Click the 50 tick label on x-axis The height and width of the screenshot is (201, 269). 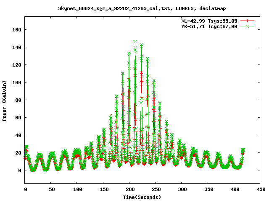tap(52, 189)
